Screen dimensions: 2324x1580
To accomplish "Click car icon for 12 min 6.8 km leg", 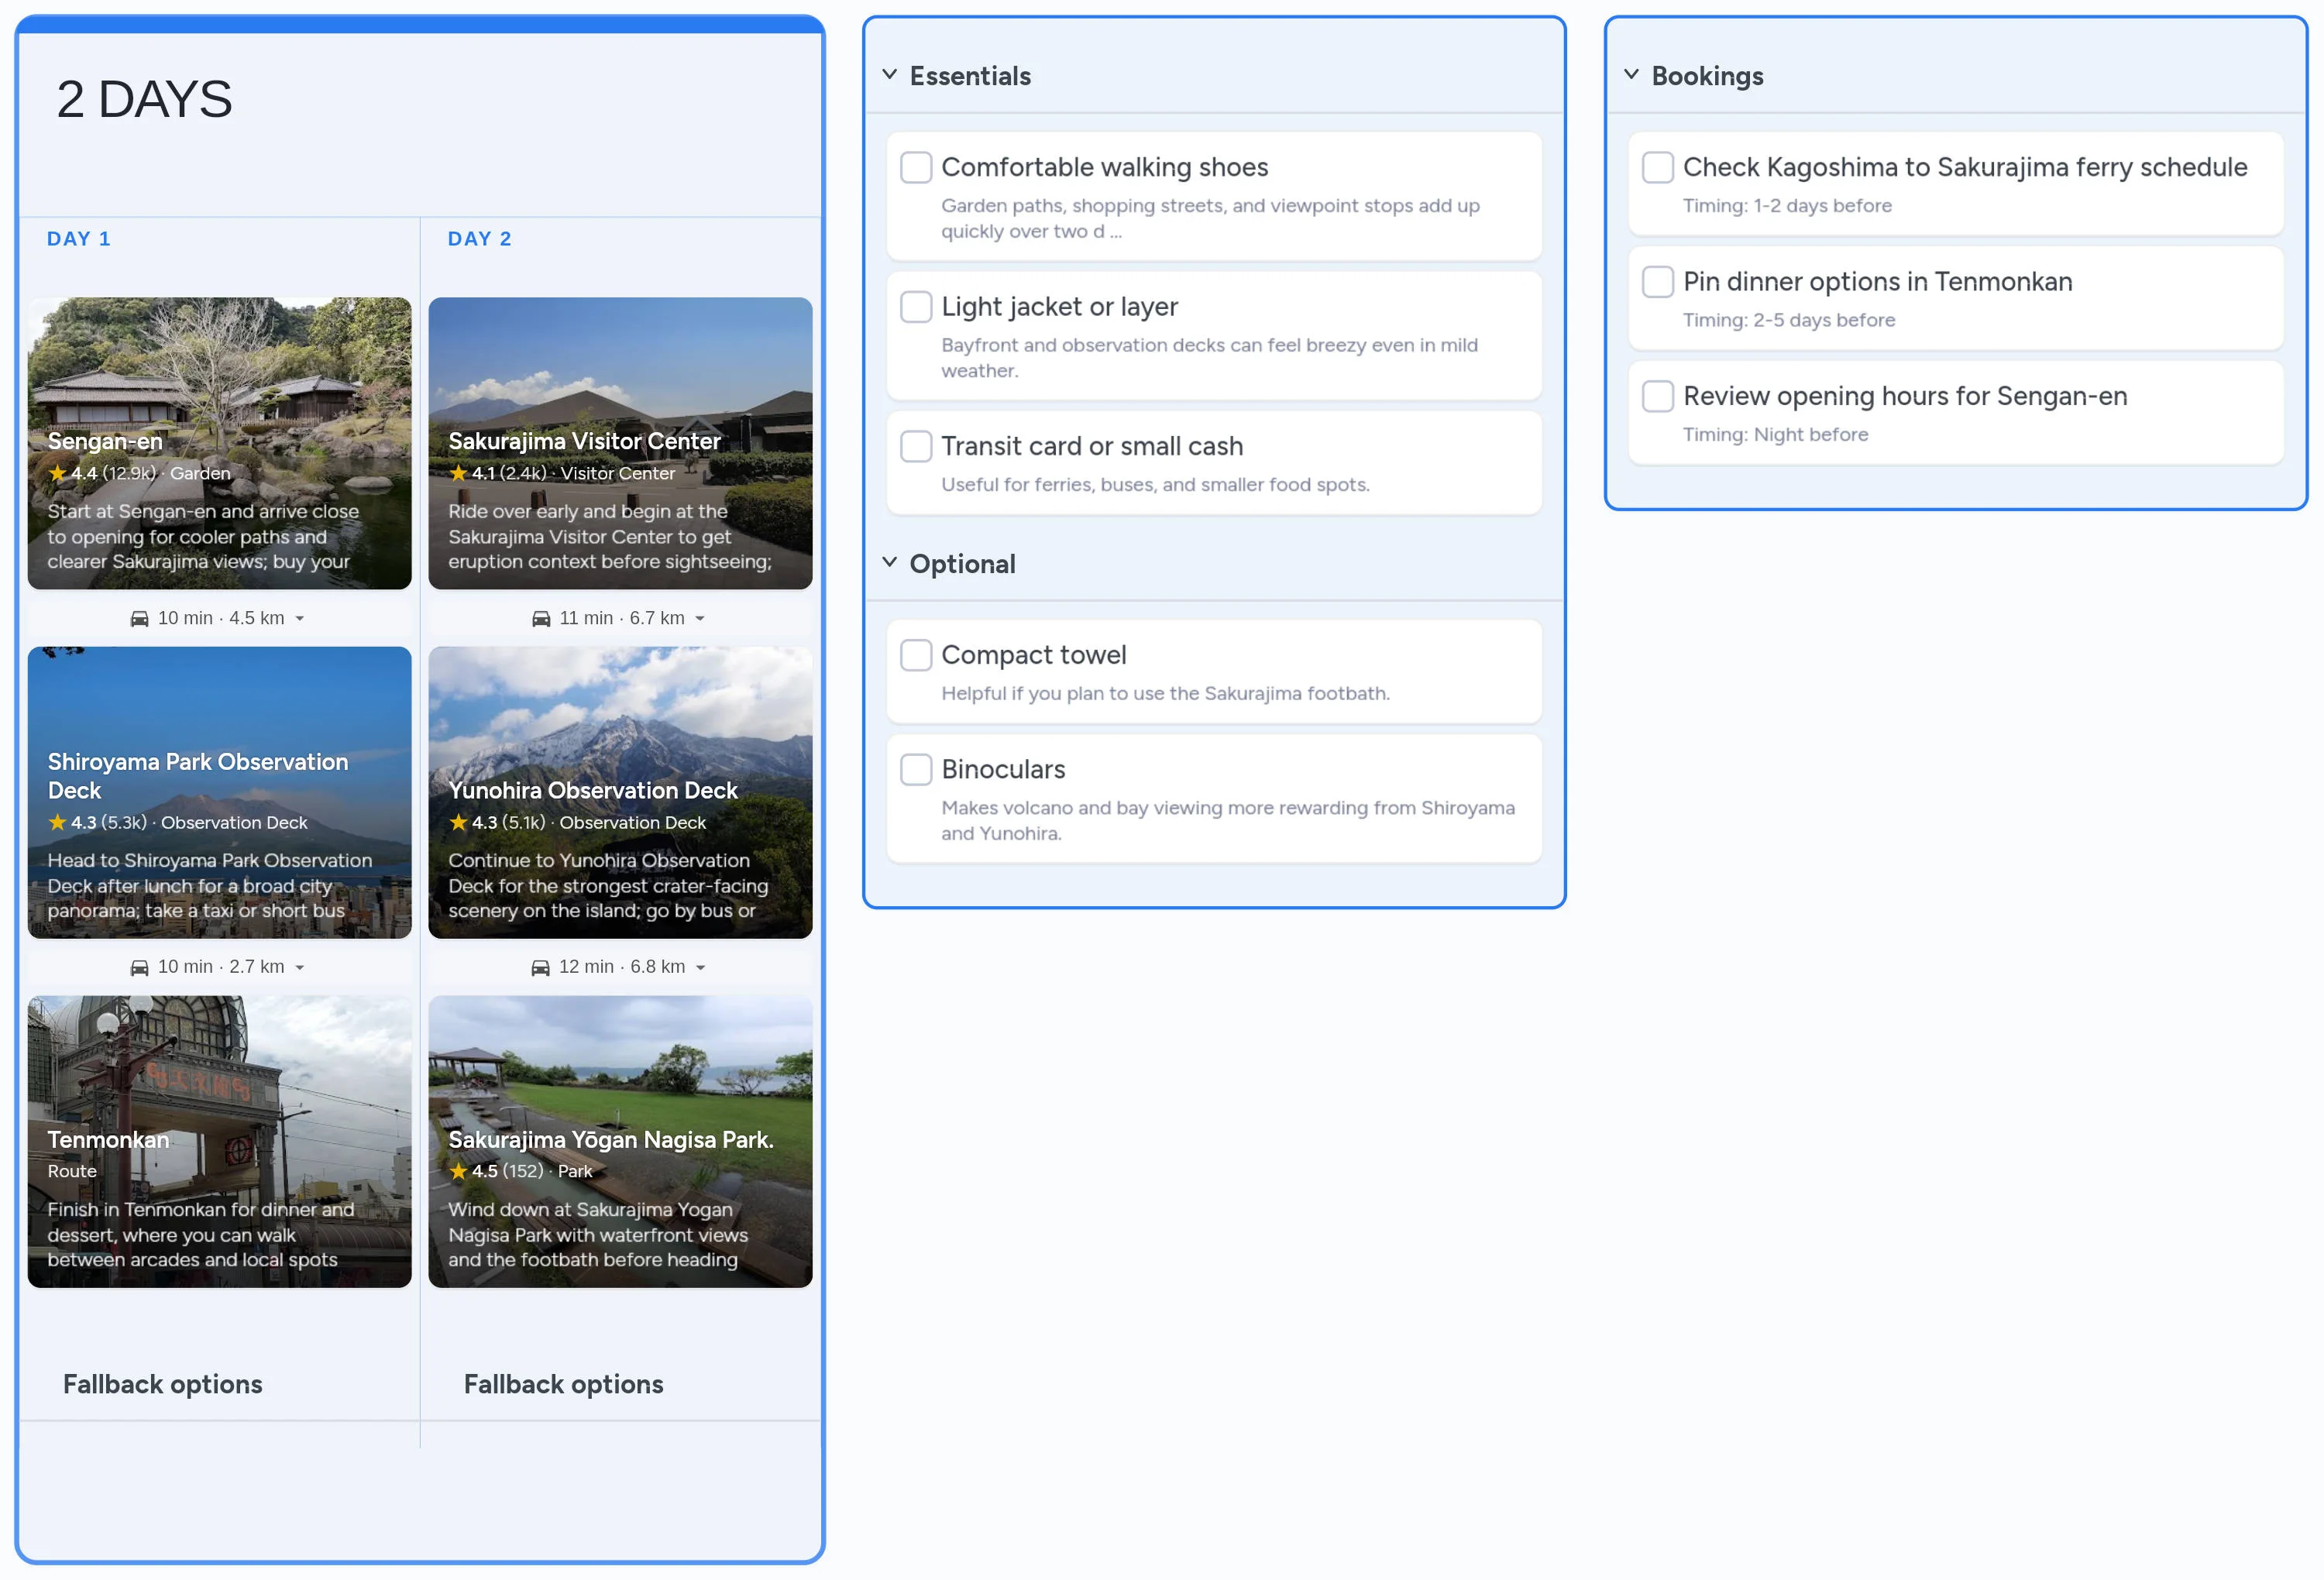I will click(x=540, y=968).
